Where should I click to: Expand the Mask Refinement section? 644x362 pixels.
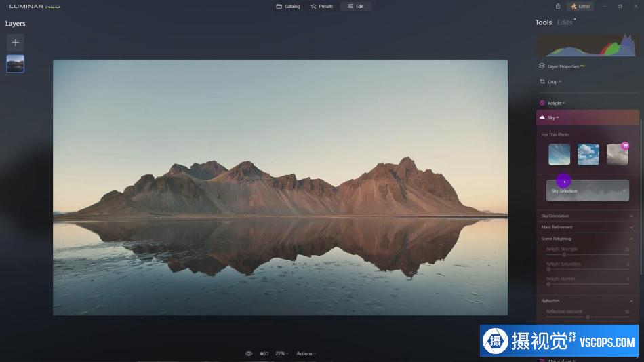(587, 227)
